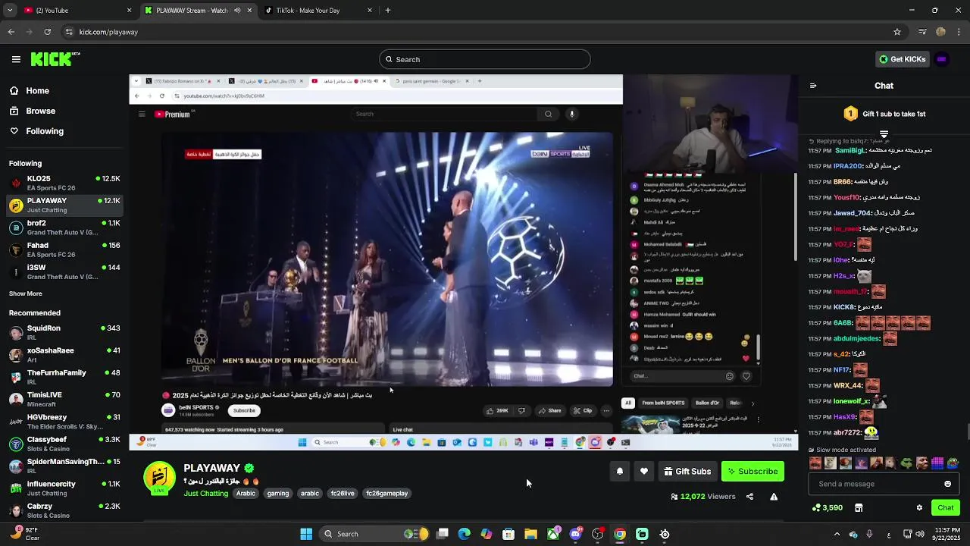Toggle follow heart for PLAYAWAY
This screenshot has height=546, width=970.
(644, 472)
